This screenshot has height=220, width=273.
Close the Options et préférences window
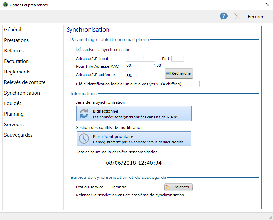click(x=268, y=5)
